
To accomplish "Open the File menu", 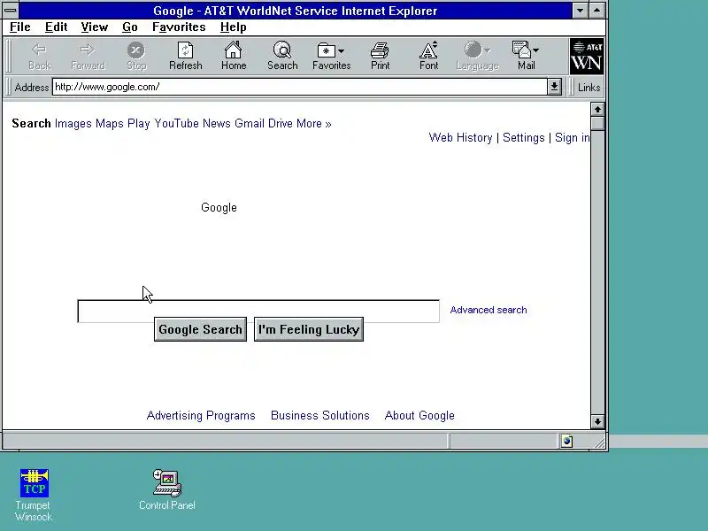I will [19, 27].
